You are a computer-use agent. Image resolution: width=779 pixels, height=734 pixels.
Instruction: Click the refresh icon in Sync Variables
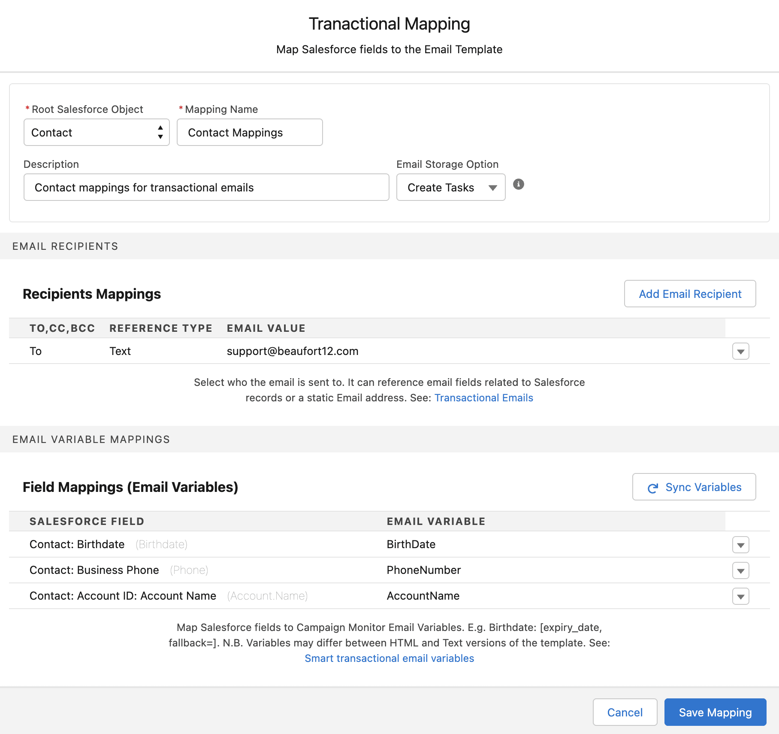click(x=653, y=488)
